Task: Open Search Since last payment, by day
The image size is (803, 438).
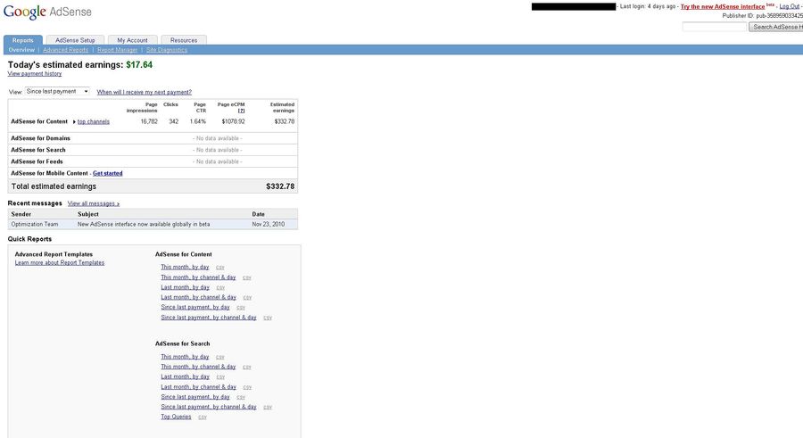Action: tap(195, 396)
